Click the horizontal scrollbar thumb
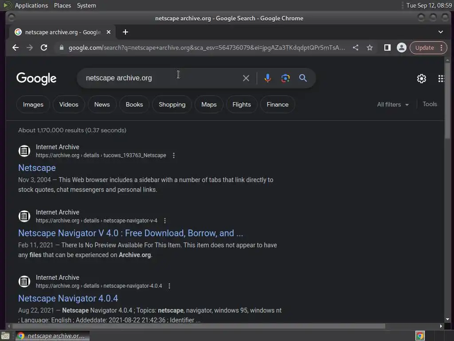 pyautogui.click(x=198, y=326)
